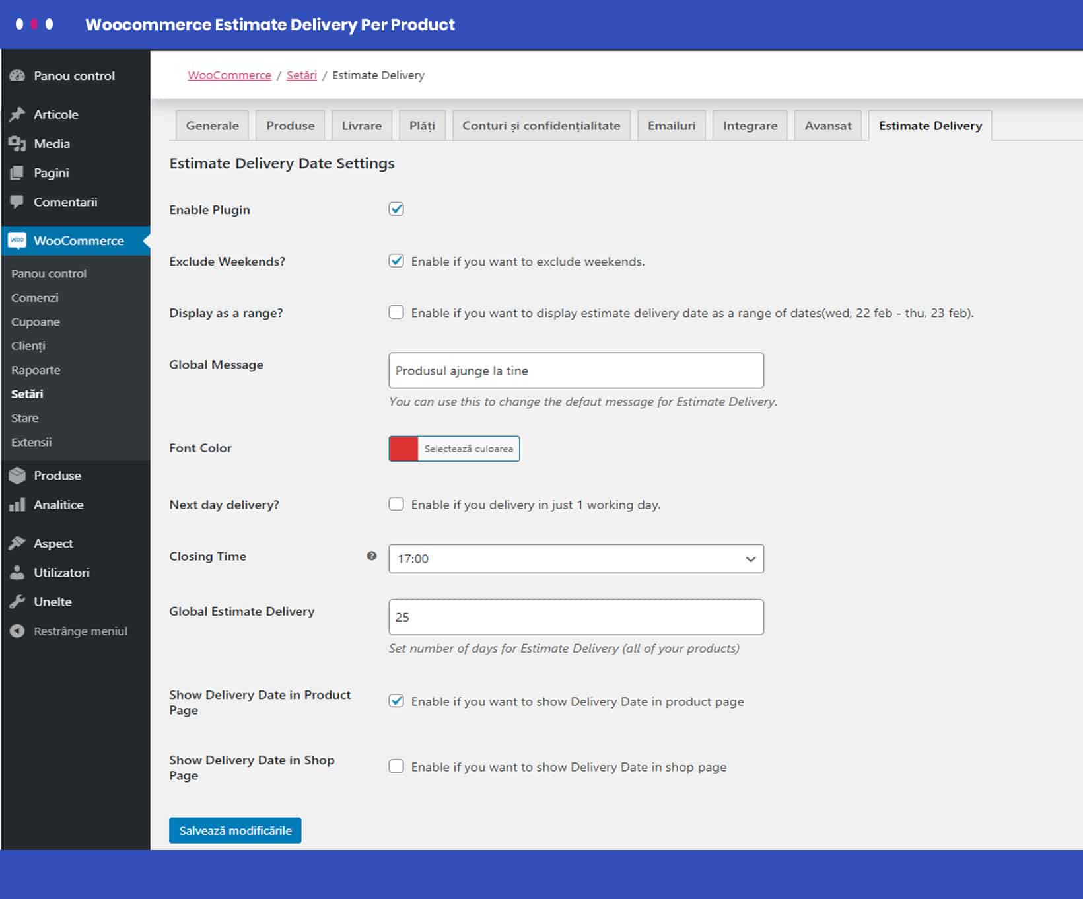Switch to the Emailuri tab
The image size is (1083, 899).
pyautogui.click(x=672, y=126)
